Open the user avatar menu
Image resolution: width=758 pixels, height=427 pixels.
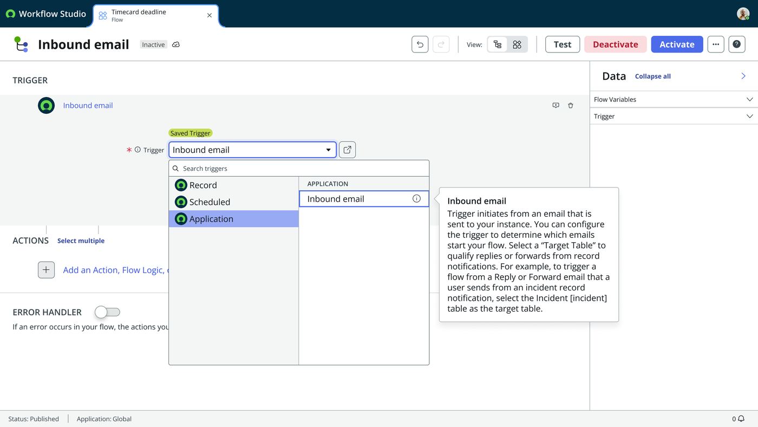[743, 14]
